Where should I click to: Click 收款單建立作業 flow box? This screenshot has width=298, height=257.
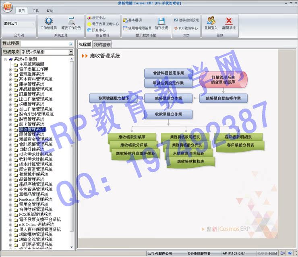tap(168, 115)
